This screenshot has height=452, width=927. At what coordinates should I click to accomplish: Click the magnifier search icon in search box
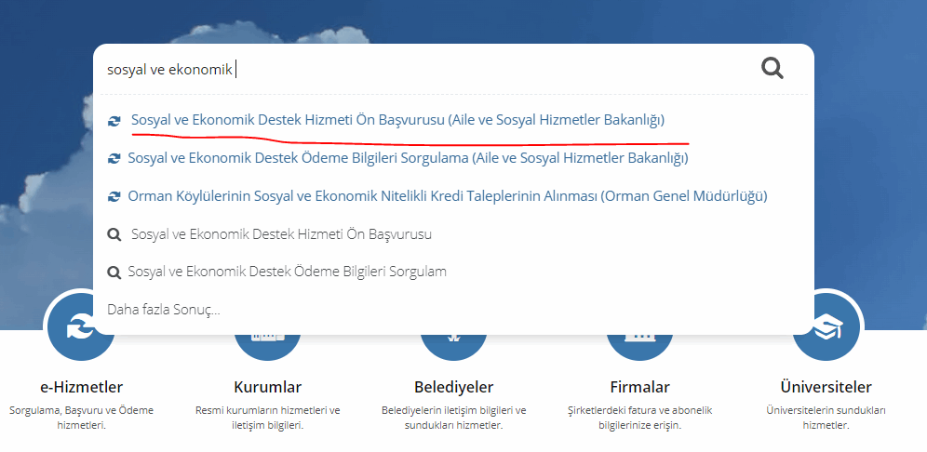click(772, 69)
